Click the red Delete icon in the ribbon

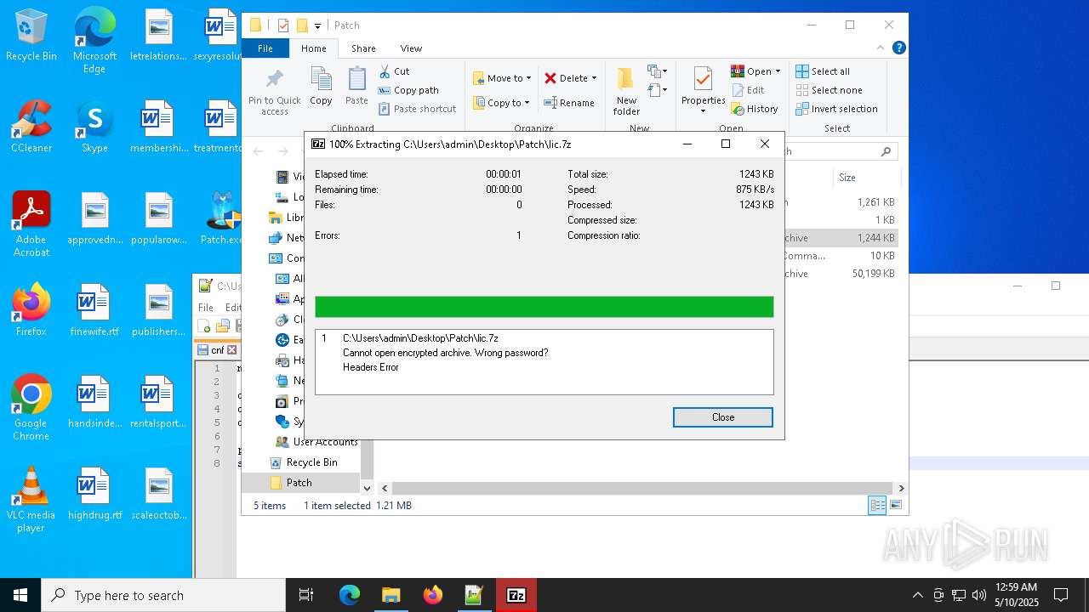point(550,78)
